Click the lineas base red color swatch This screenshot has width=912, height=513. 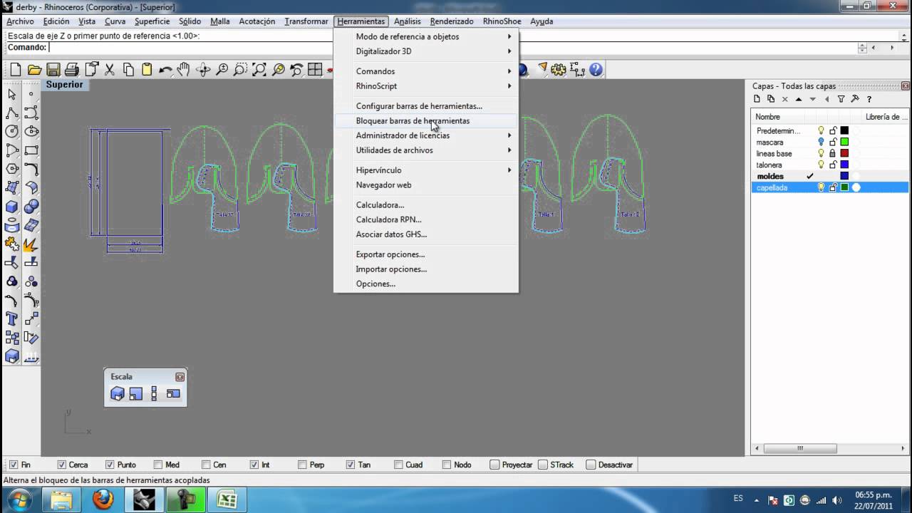(x=844, y=153)
